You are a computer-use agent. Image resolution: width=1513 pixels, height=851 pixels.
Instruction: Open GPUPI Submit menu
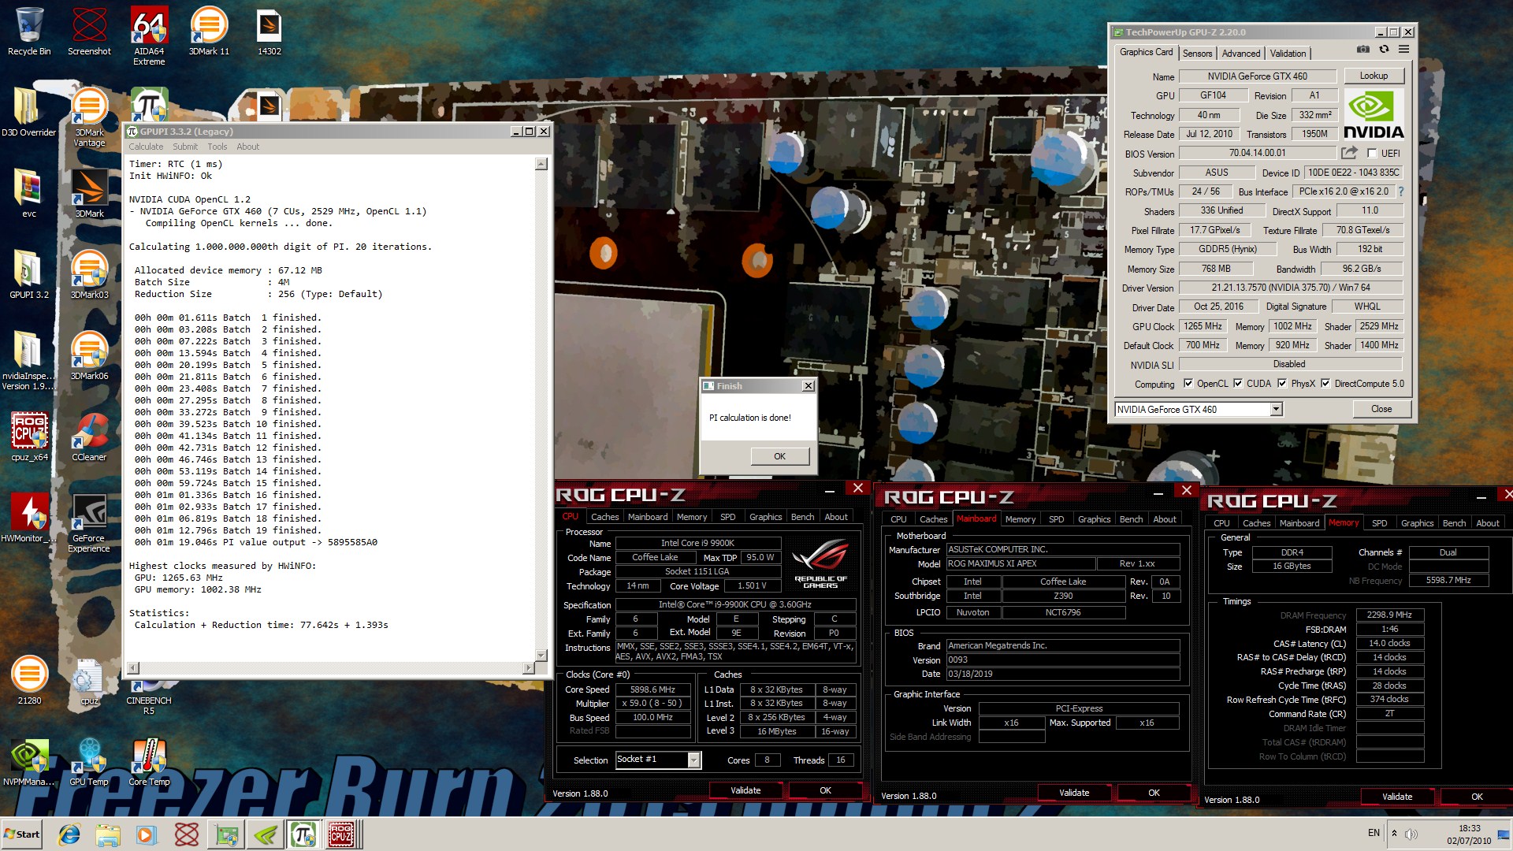[185, 147]
